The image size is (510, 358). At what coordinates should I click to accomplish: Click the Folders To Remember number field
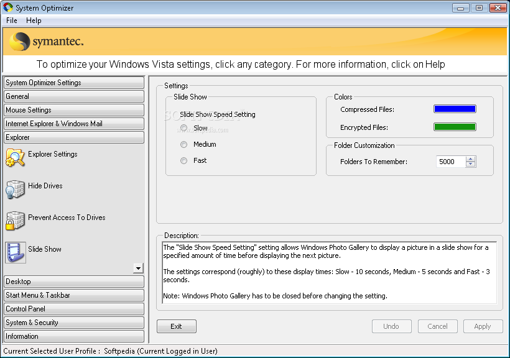[x=451, y=162]
